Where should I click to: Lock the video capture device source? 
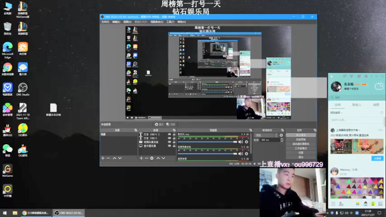point(174,142)
